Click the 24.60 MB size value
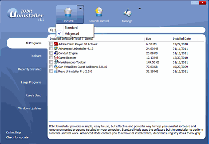209x144 pixels. pyautogui.click(x=152, y=49)
